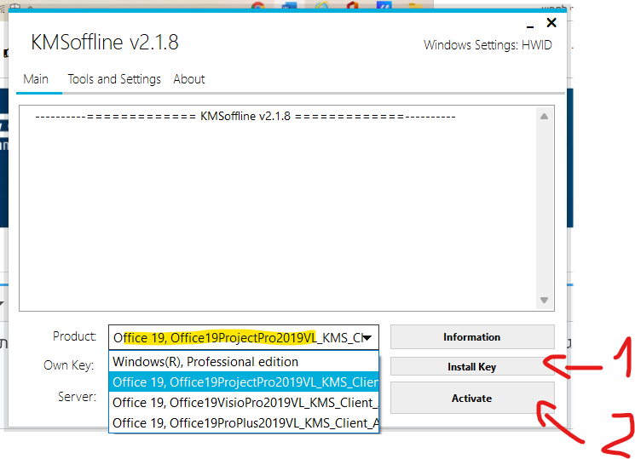Screen dimensions: 635x459
Task: Click the Own Key: label
Action: point(69,365)
